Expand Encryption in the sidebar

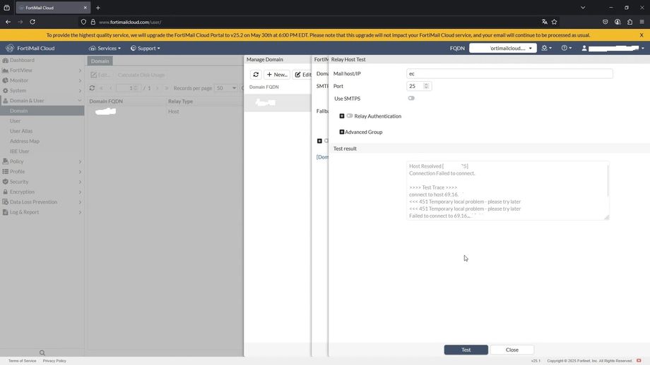click(42, 192)
